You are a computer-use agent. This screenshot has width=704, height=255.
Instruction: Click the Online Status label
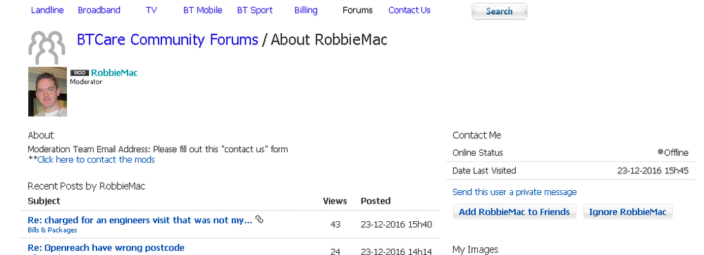(x=478, y=153)
